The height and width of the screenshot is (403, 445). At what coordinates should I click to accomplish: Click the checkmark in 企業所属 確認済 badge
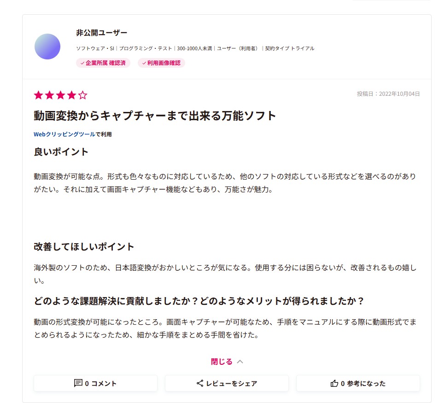(82, 63)
